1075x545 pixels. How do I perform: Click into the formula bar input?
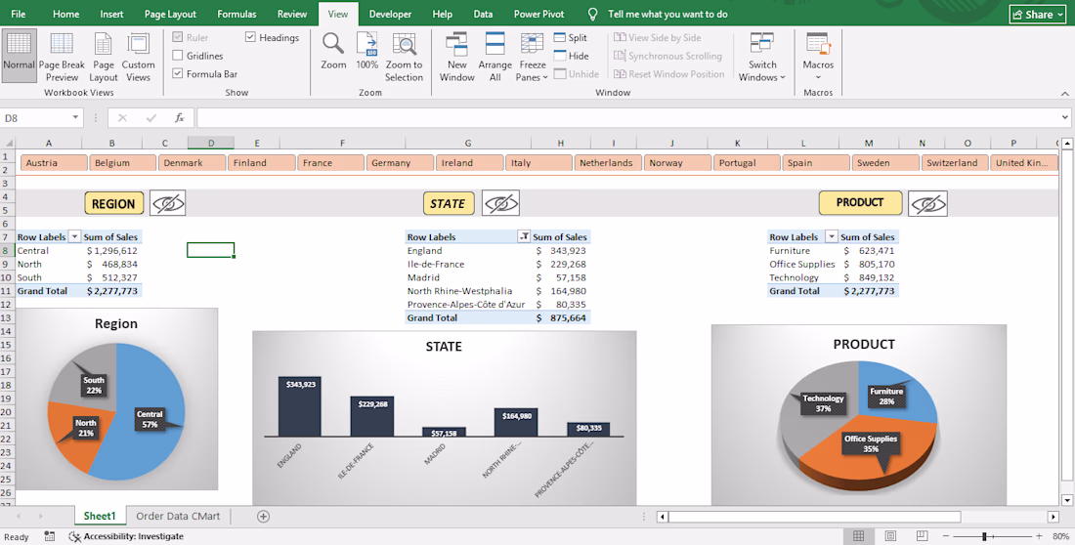[626, 118]
